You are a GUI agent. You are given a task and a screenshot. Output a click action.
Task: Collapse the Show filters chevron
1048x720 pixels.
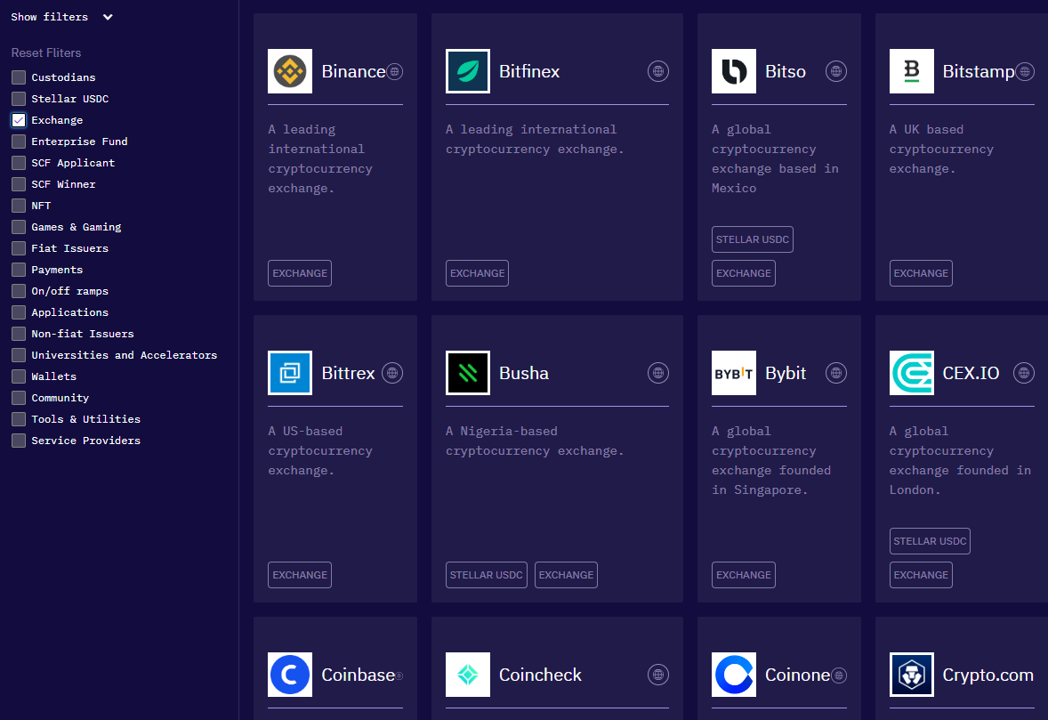[x=108, y=17]
